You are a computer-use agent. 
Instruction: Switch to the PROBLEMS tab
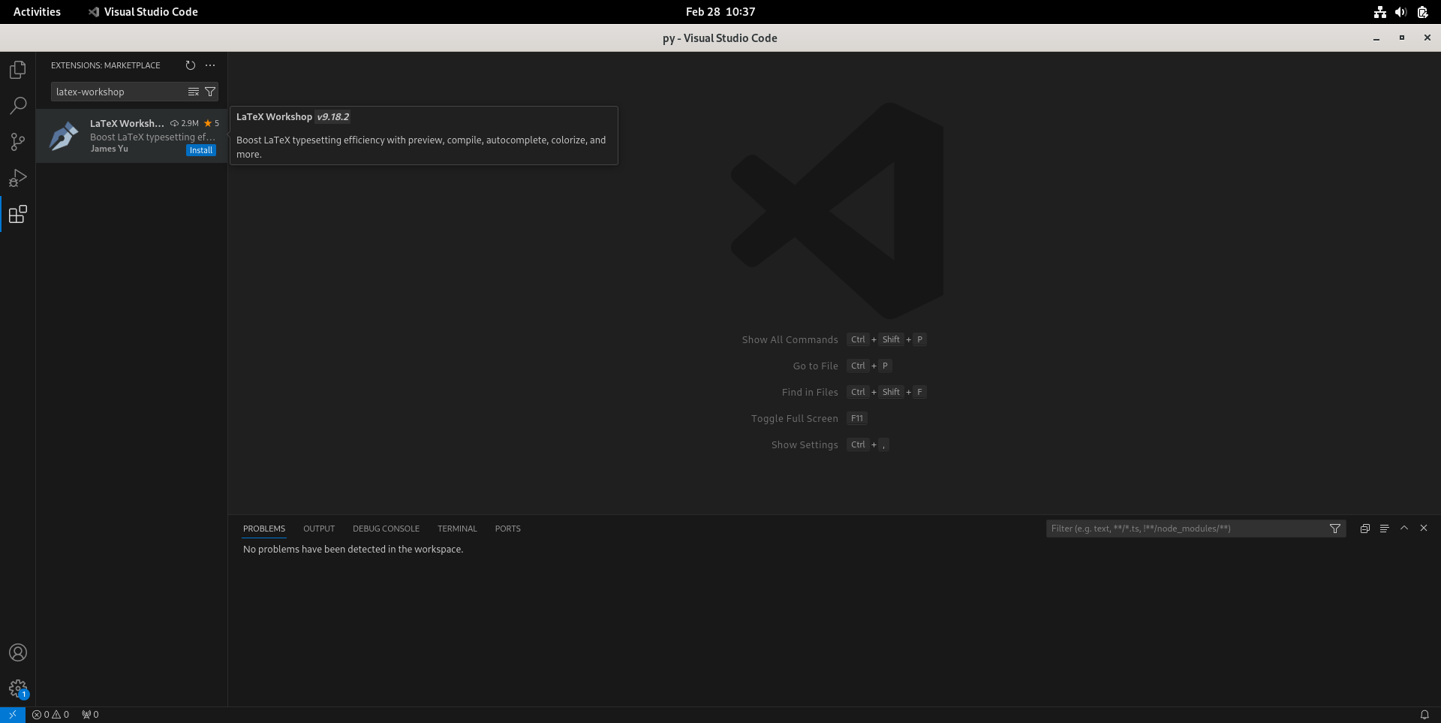coord(264,529)
